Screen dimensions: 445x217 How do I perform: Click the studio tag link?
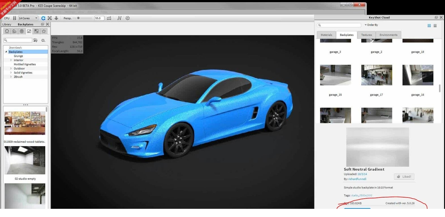(x=354, y=195)
